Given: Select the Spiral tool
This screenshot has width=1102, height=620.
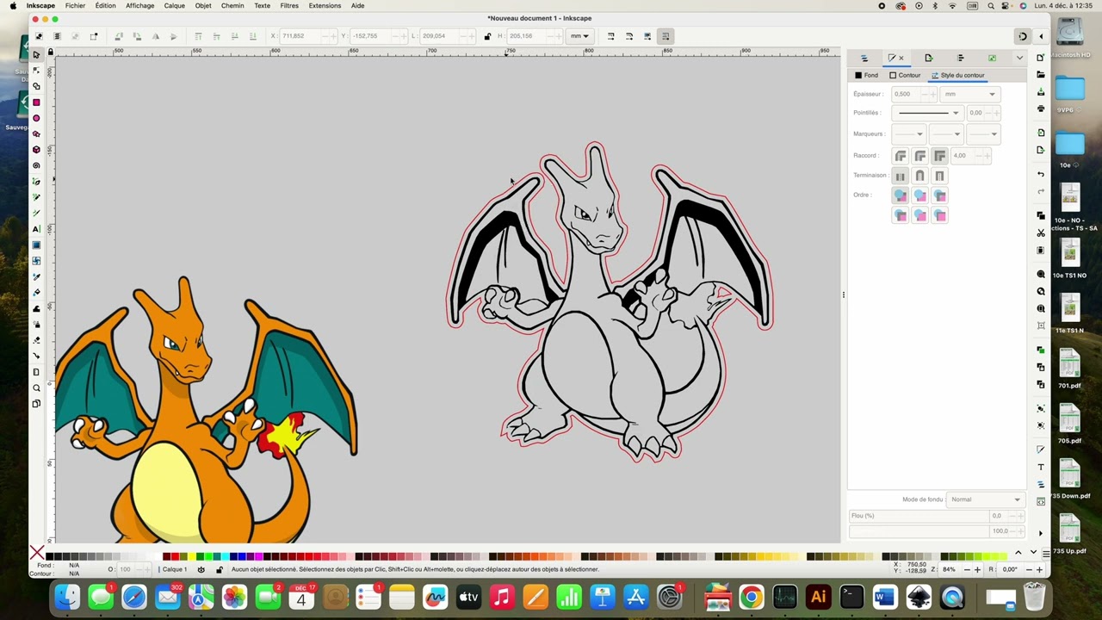Looking at the screenshot, I should (x=36, y=165).
